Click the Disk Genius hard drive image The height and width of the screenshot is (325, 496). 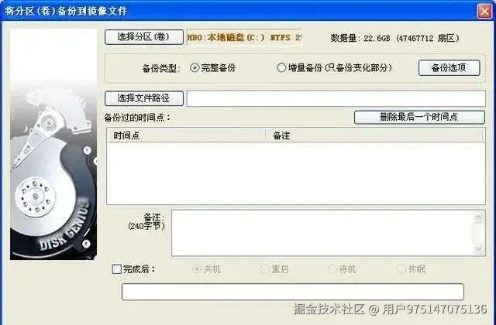53,145
